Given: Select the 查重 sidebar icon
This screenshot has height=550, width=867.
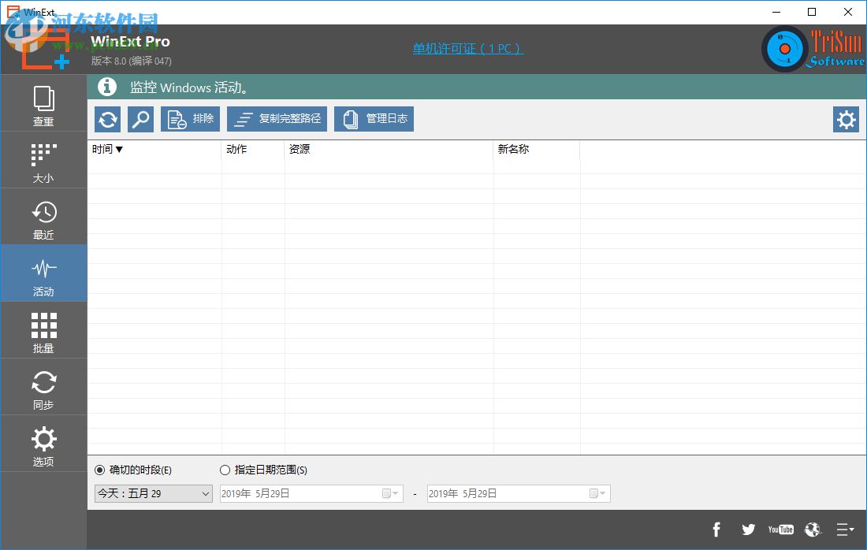Looking at the screenshot, I should pos(43,102).
